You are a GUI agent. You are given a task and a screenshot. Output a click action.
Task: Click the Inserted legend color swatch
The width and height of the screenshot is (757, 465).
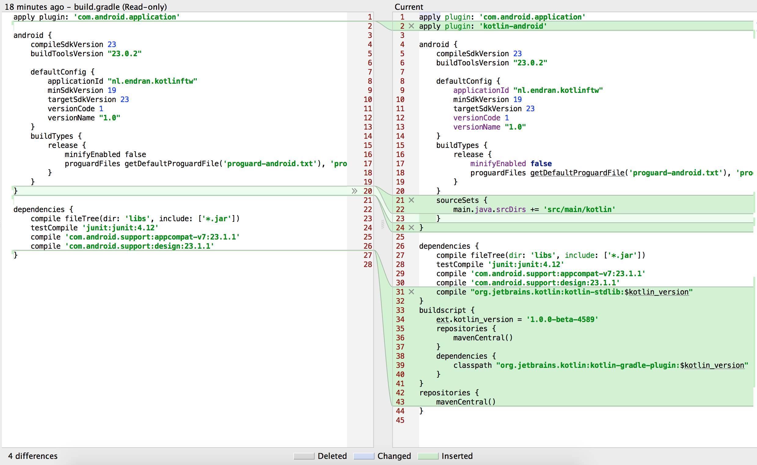point(428,456)
